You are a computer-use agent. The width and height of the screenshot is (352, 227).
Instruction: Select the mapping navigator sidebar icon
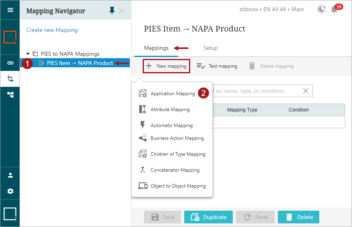click(x=10, y=79)
